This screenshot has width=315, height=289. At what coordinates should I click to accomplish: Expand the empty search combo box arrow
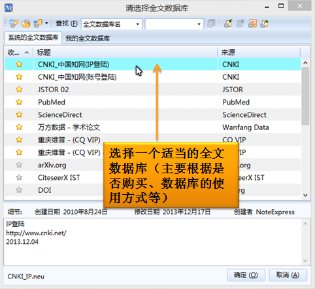(199, 24)
